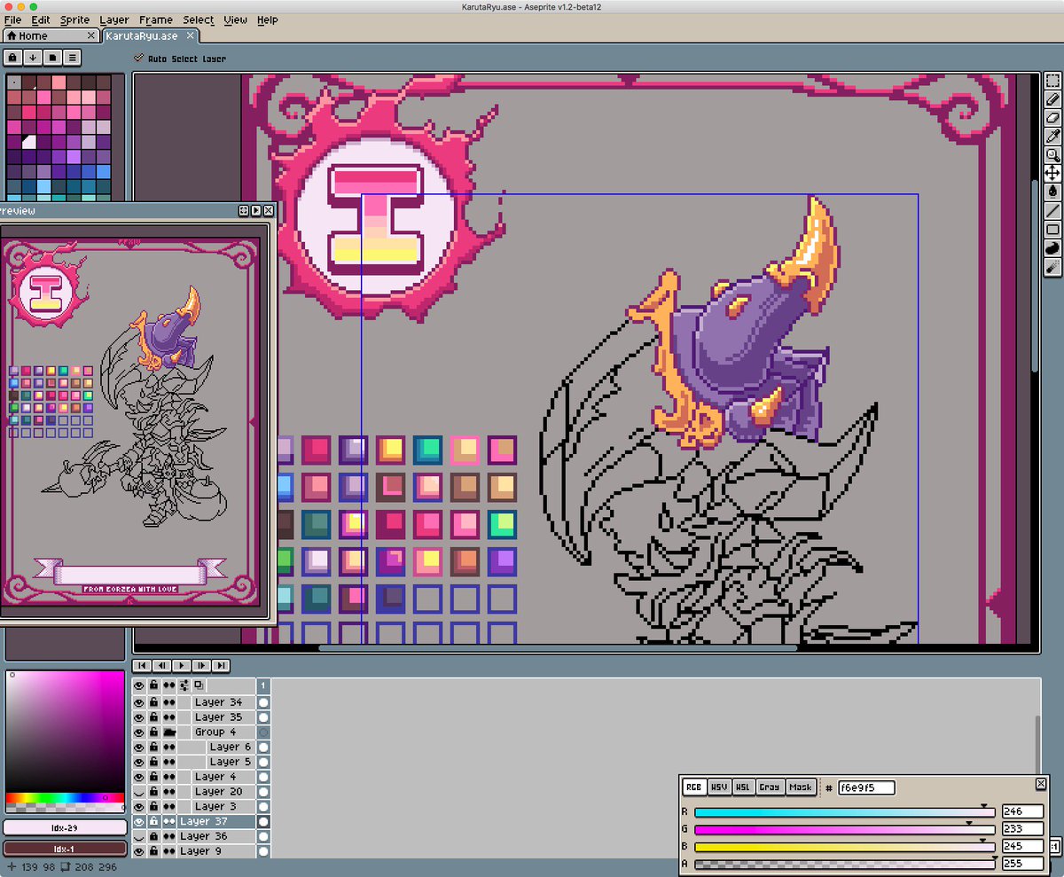Open the Frame menu

click(155, 20)
